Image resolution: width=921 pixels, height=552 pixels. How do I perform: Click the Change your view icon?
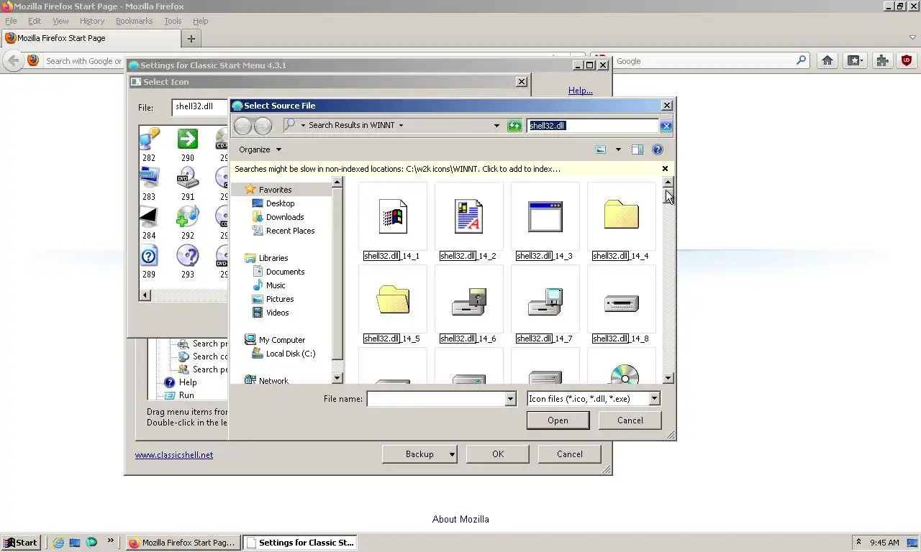point(601,149)
